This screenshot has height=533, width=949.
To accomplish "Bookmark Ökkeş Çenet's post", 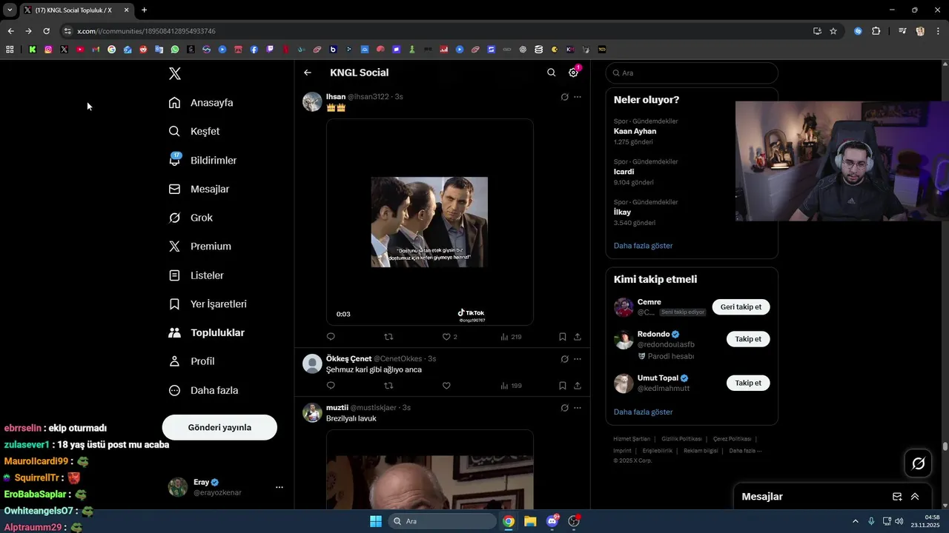I will pyautogui.click(x=563, y=386).
